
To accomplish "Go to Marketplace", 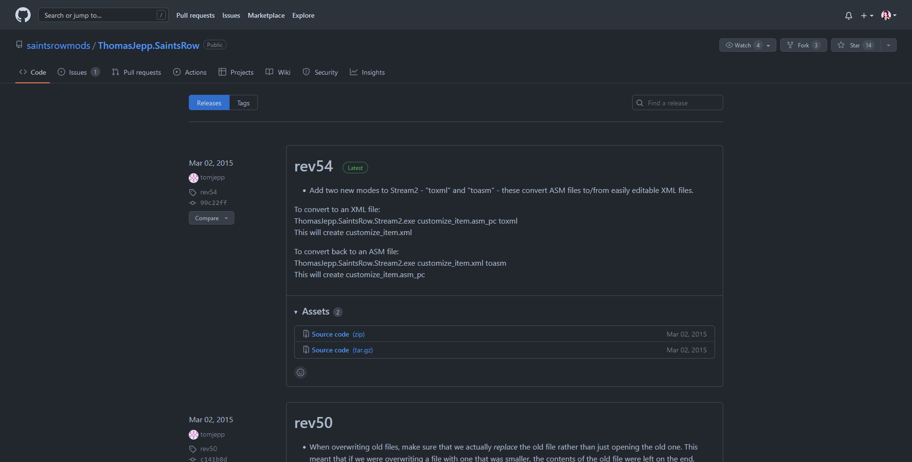I will point(266,15).
